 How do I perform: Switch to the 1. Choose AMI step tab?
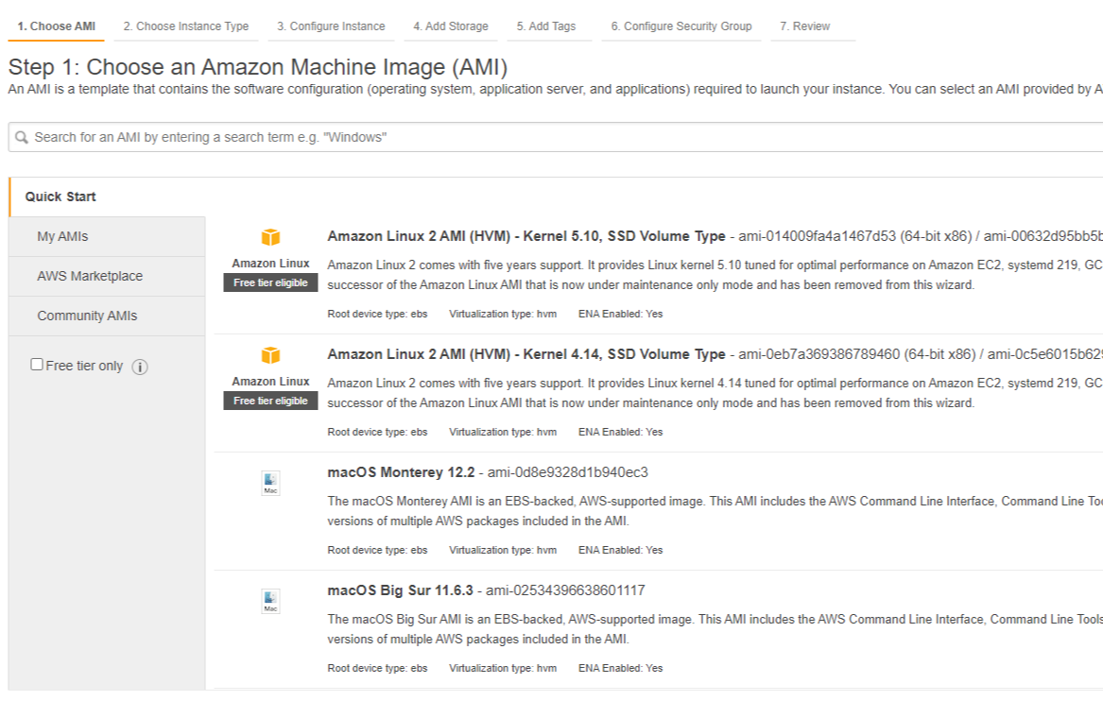point(57,26)
